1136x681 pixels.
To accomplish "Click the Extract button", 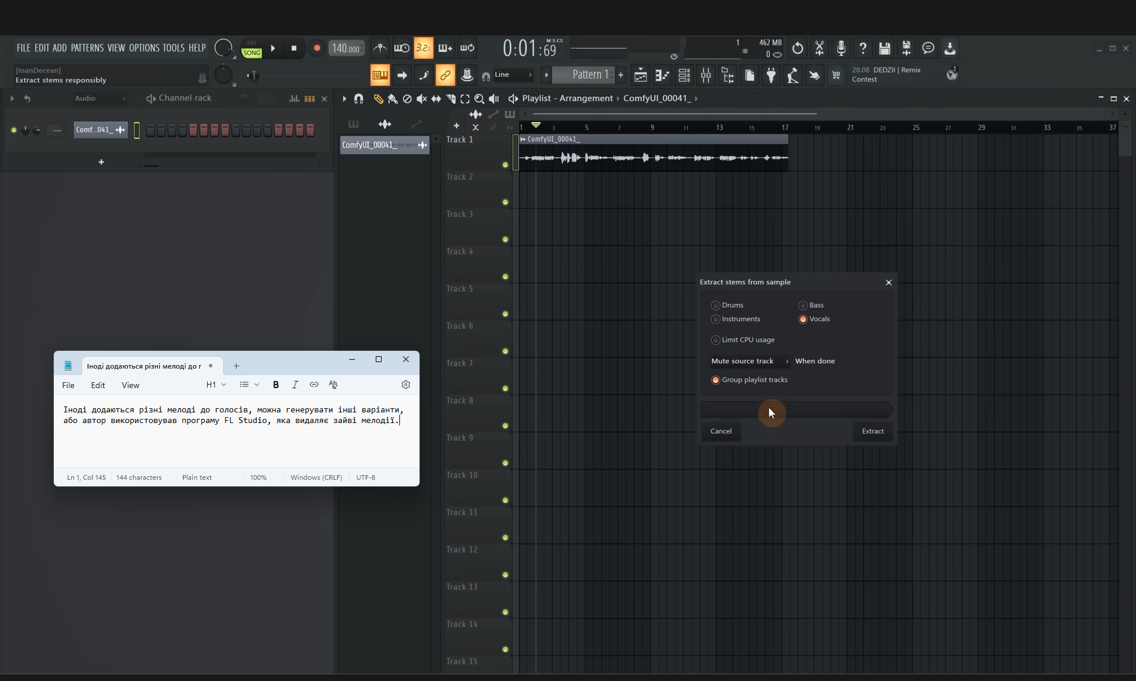I will pyautogui.click(x=872, y=431).
